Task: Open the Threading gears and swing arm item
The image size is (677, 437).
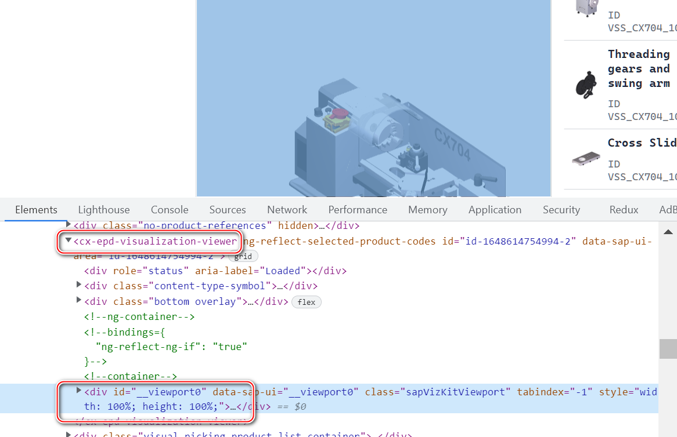Action: click(621, 85)
